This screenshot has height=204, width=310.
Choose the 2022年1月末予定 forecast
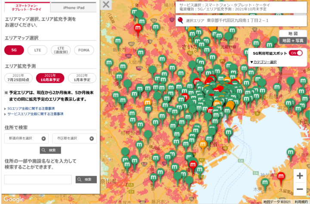[x=82, y=78]
